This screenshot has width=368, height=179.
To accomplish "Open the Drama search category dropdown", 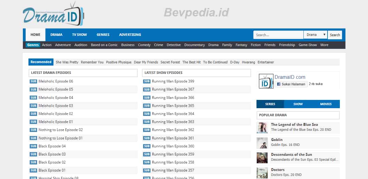I will click(315, 35).
